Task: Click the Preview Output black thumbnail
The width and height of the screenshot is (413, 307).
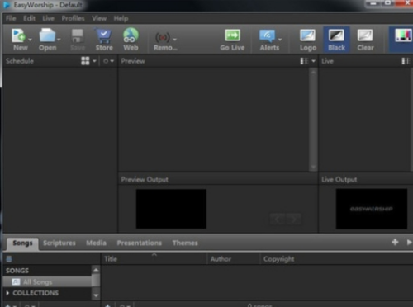Action: tap(171, 209)
